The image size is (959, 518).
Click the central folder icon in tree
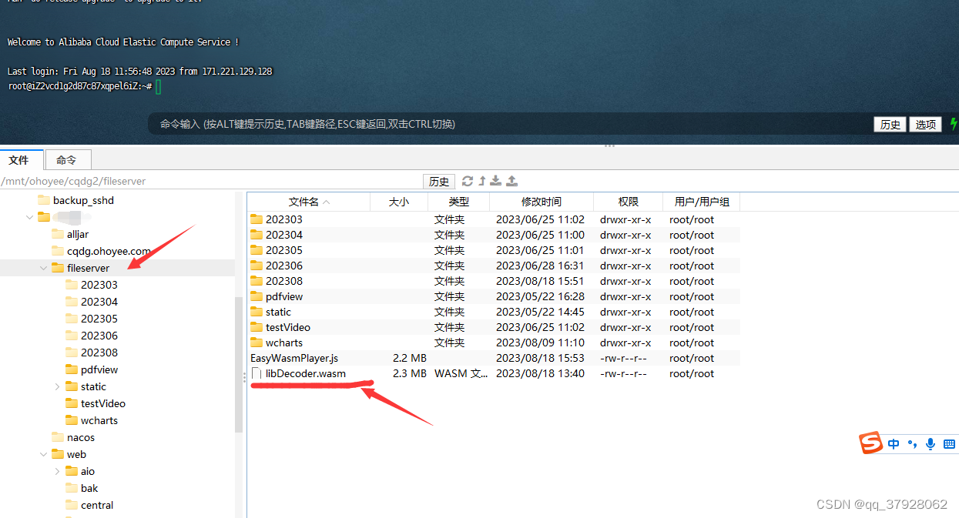[72, 505]
